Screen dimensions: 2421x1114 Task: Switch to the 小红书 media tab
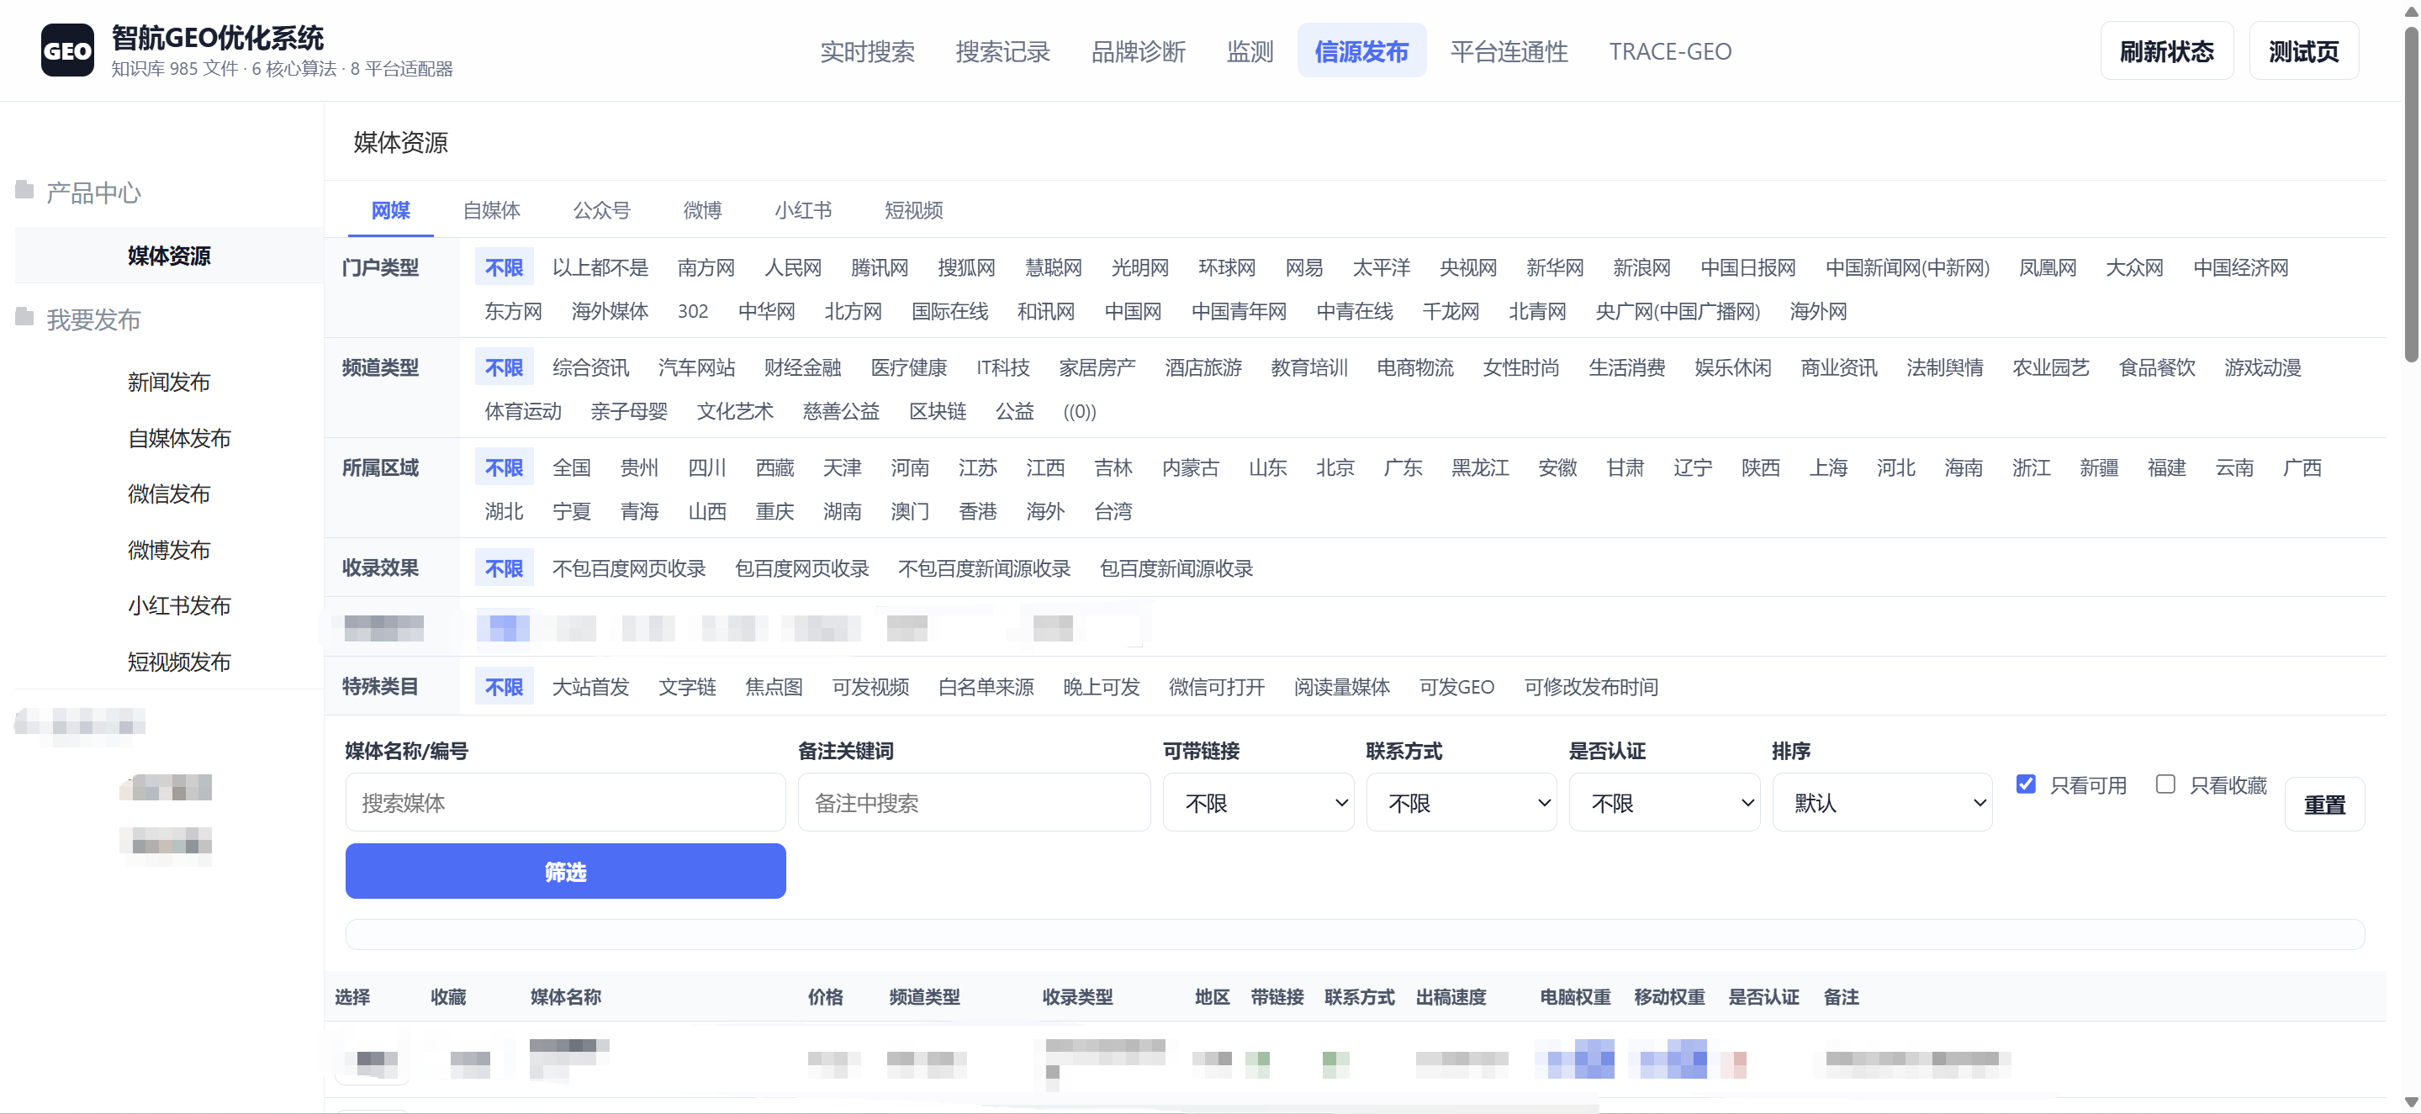802,210
